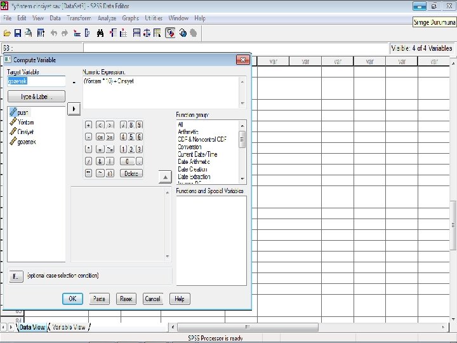Click the Variables info toolbar icon

coord(87,33)
